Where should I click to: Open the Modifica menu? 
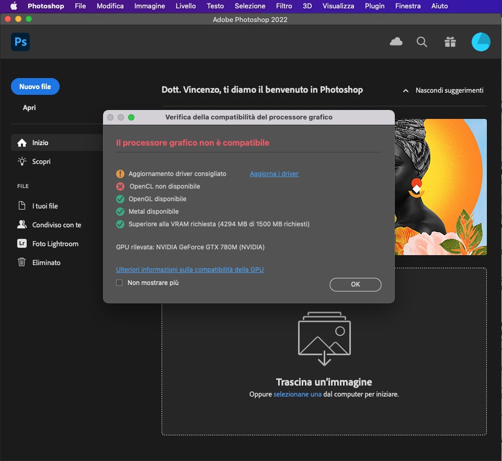click(110, 6)
